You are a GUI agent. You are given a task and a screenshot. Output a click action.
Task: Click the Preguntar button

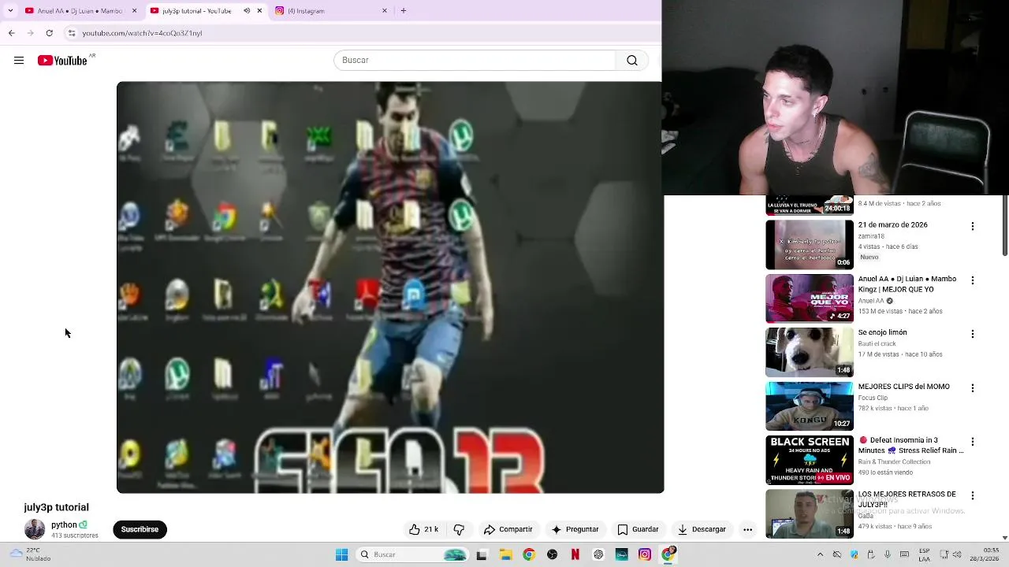(575, 529)
